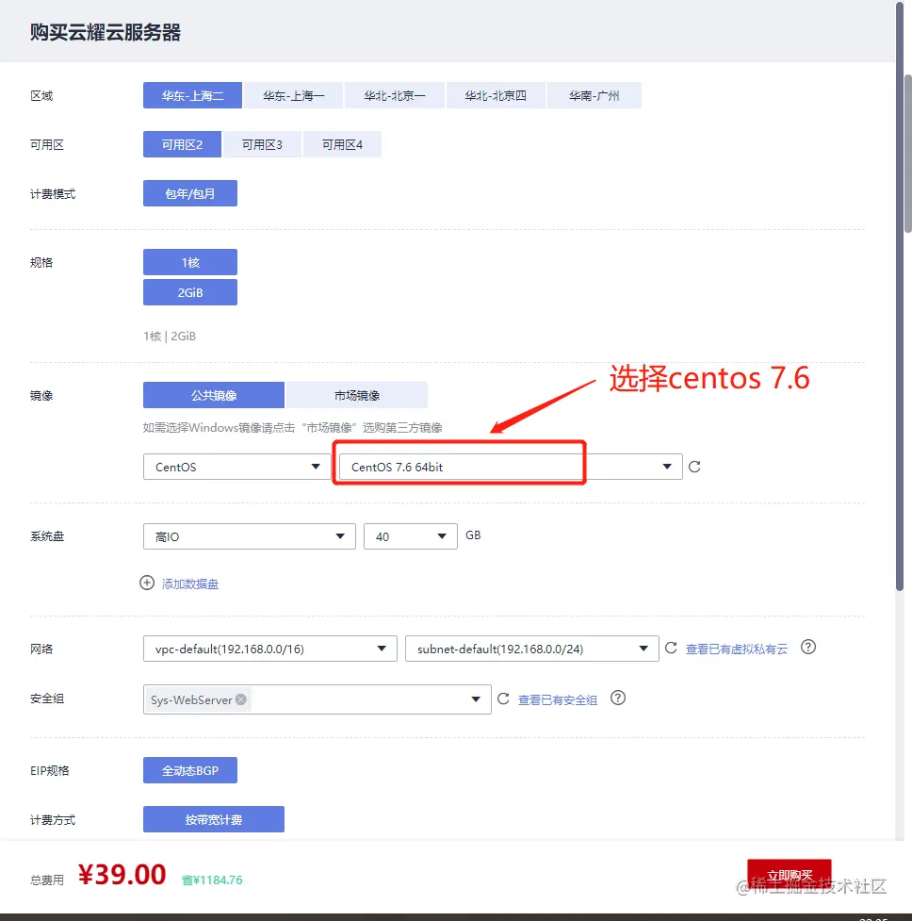Click refresh icon next to image dropdown

pyautogui.click(x=694, y=467)
